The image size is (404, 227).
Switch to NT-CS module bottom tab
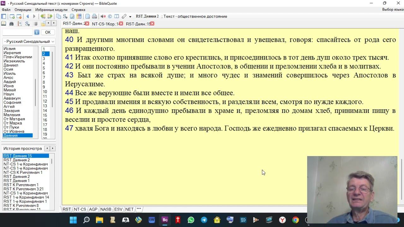80,209
